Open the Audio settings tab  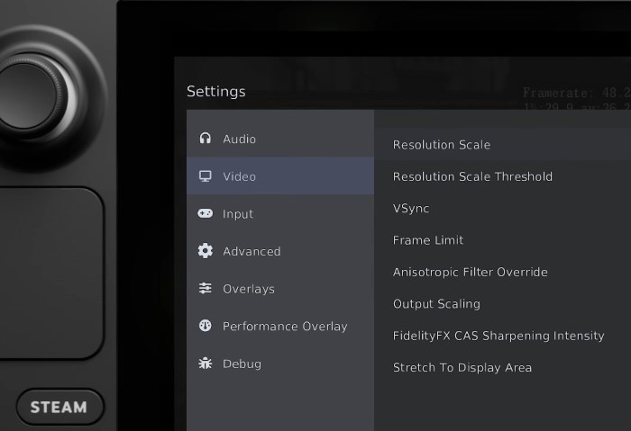point(239,139)
